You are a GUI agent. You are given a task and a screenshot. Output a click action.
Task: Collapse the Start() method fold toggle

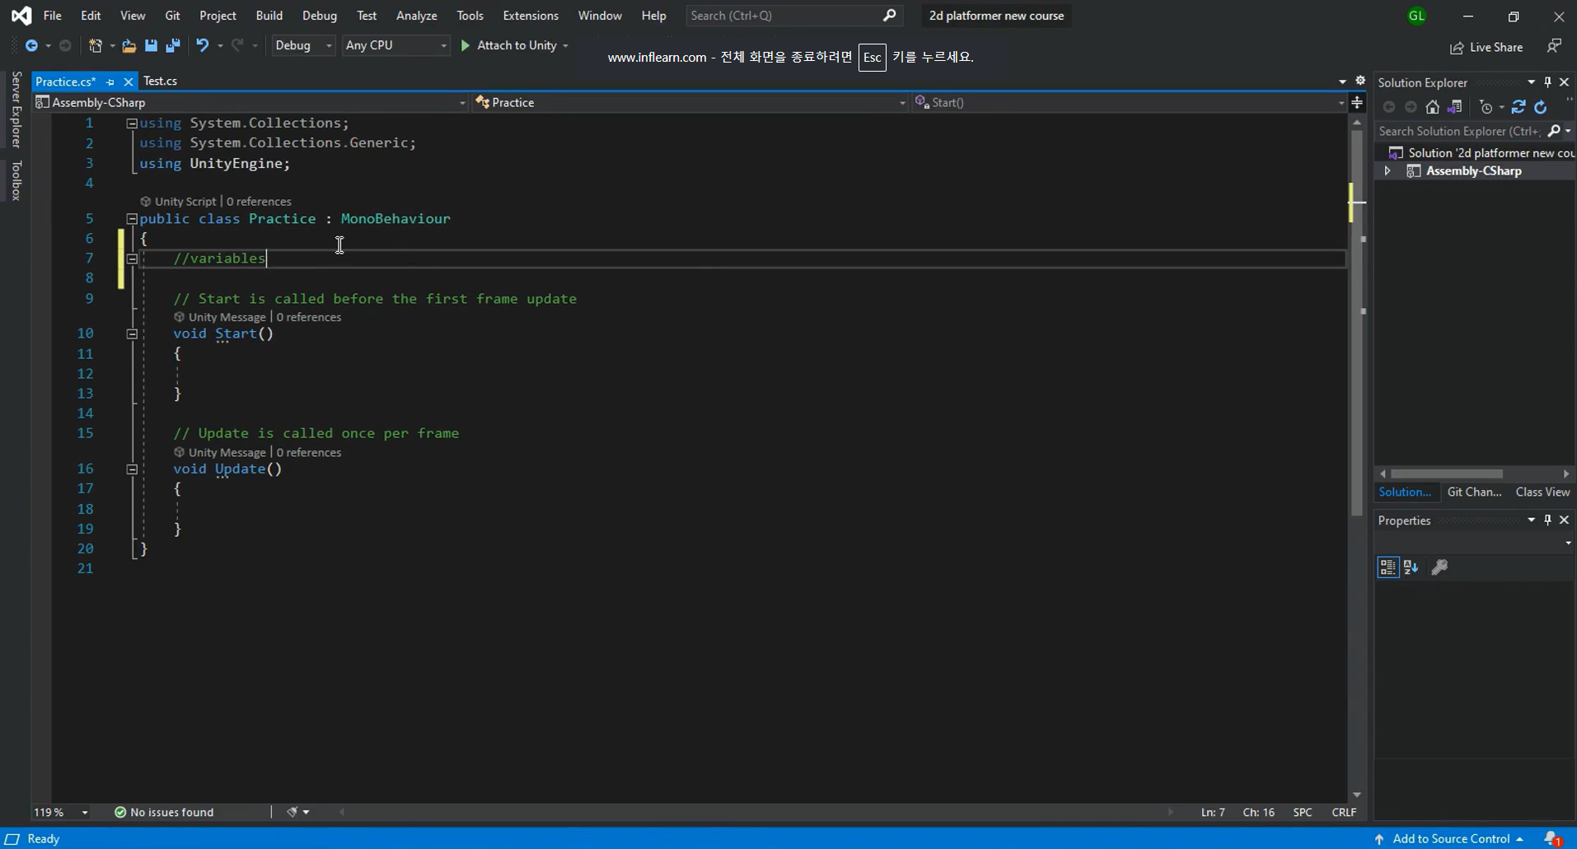click(x=132, y=334)
